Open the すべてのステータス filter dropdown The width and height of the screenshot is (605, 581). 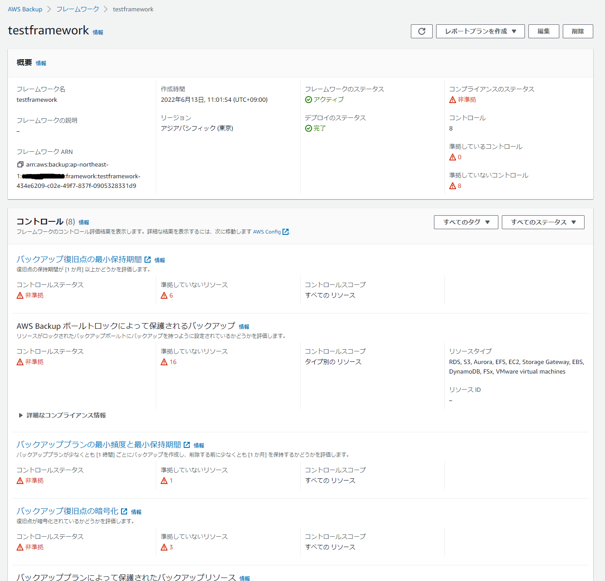coord(543,222)
